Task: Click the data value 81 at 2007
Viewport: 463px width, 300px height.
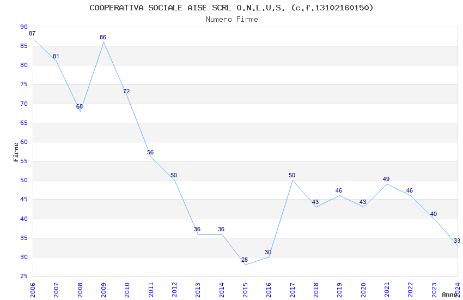Action: [56, 56]
